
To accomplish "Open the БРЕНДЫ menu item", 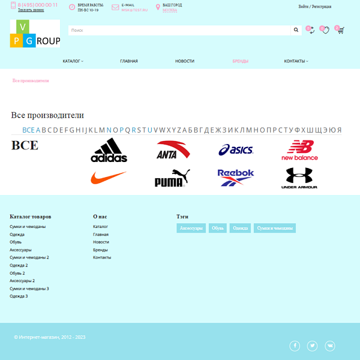I will click(x=241, y=61).
